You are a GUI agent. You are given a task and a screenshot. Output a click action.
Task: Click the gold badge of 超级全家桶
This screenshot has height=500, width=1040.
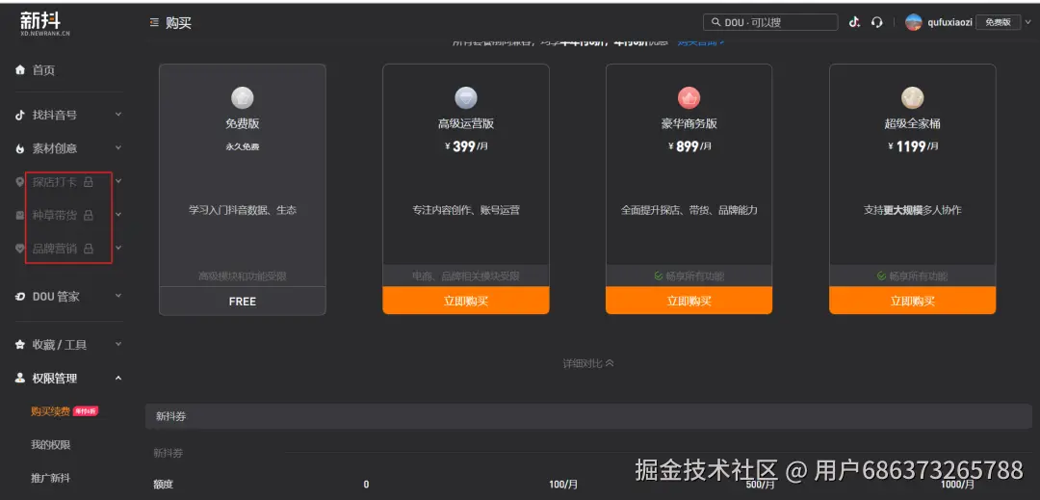point(912,98)
